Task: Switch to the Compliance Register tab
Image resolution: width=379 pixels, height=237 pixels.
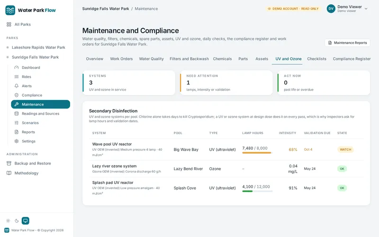Action: (352, 59)
